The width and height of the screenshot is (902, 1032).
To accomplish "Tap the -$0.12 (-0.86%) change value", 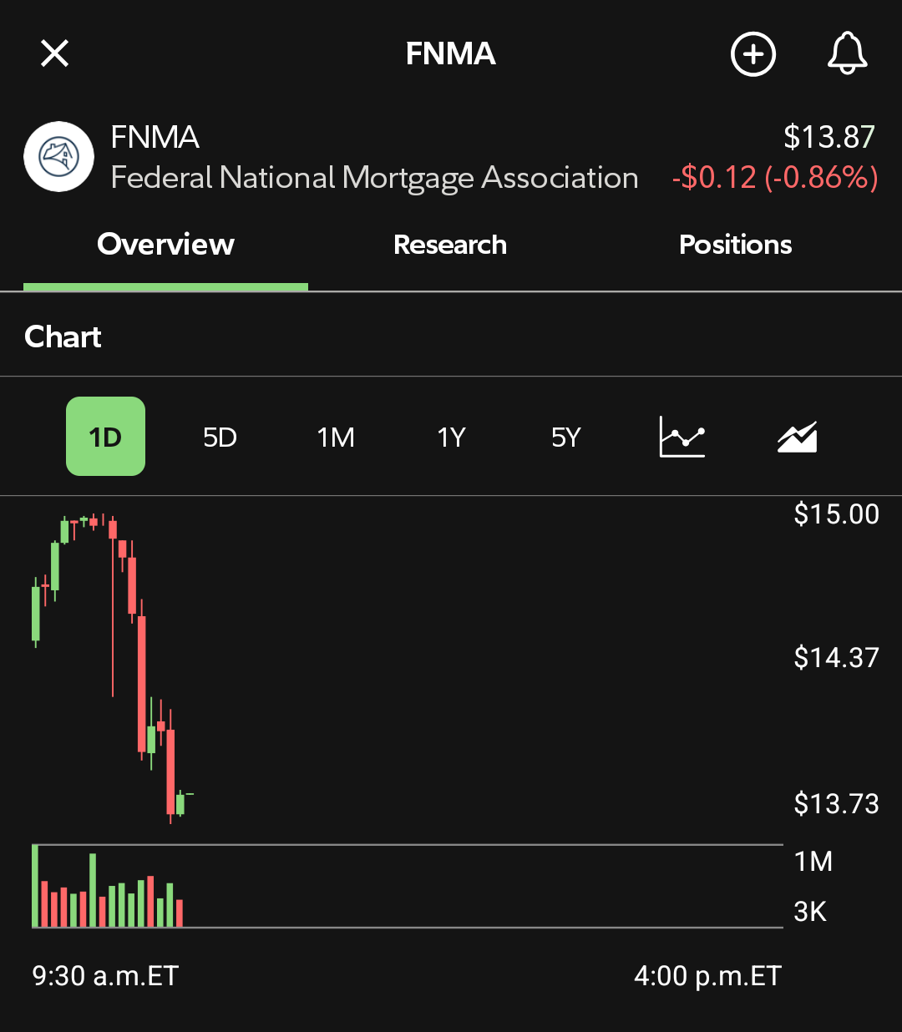I will click(x=775, y=178).
